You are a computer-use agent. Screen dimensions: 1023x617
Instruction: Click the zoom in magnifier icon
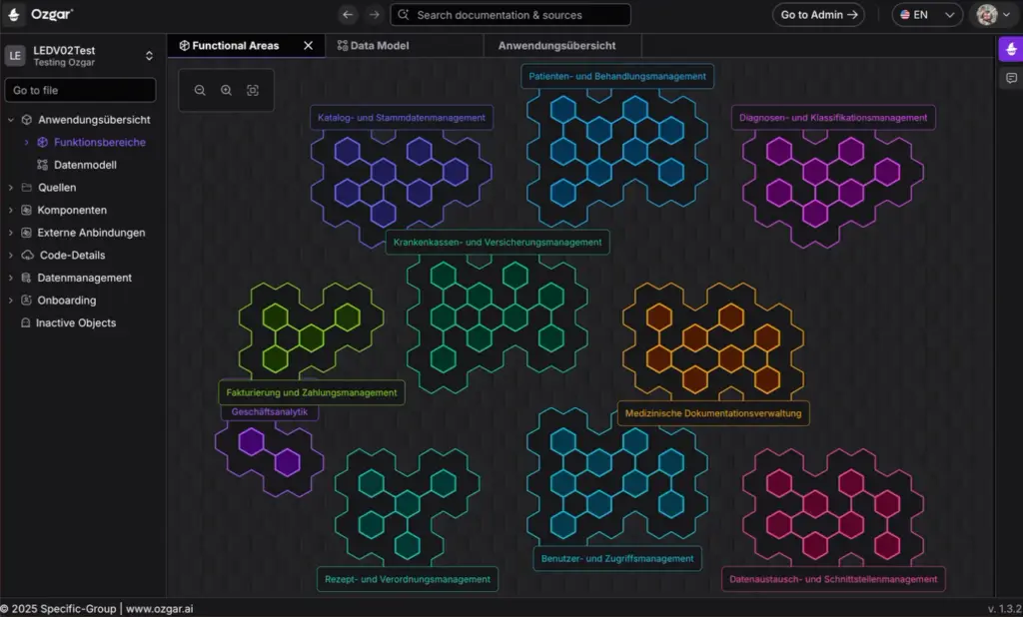(226, 90)
